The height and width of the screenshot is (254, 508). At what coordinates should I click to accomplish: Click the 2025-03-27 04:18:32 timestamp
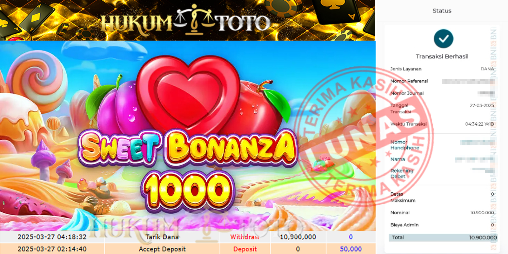[52, 237]
